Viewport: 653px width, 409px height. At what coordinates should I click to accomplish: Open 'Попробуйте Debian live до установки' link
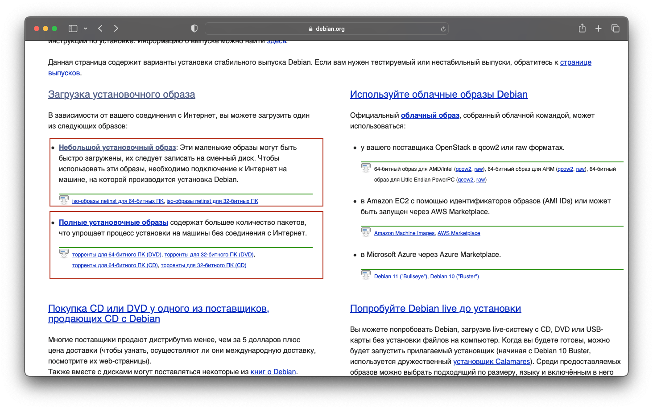435,309
